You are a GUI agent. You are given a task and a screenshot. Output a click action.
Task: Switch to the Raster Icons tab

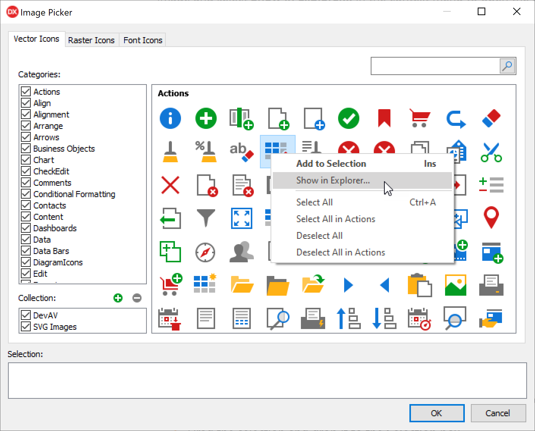[x=91, y=40]
